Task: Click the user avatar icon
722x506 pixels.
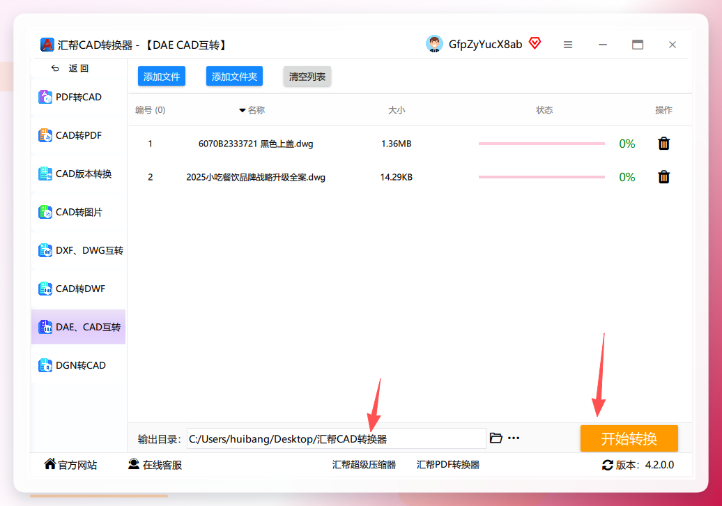Action: (x=434, y=44)
